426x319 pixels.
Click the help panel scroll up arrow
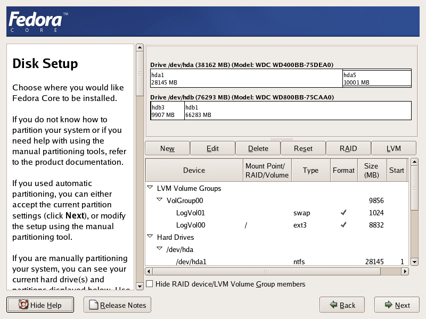140,48
